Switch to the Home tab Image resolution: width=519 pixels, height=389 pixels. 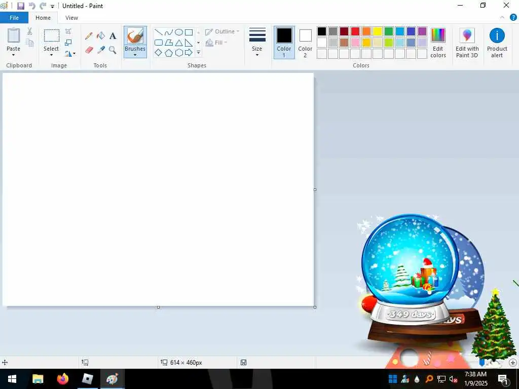click(43, 18)
